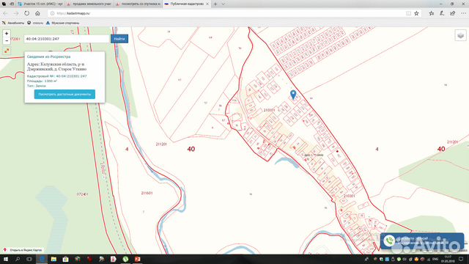Switch to Участок 15 сот. (ИЖС) tab
Viewport: 469px width, 264px height.
[40, 4]
